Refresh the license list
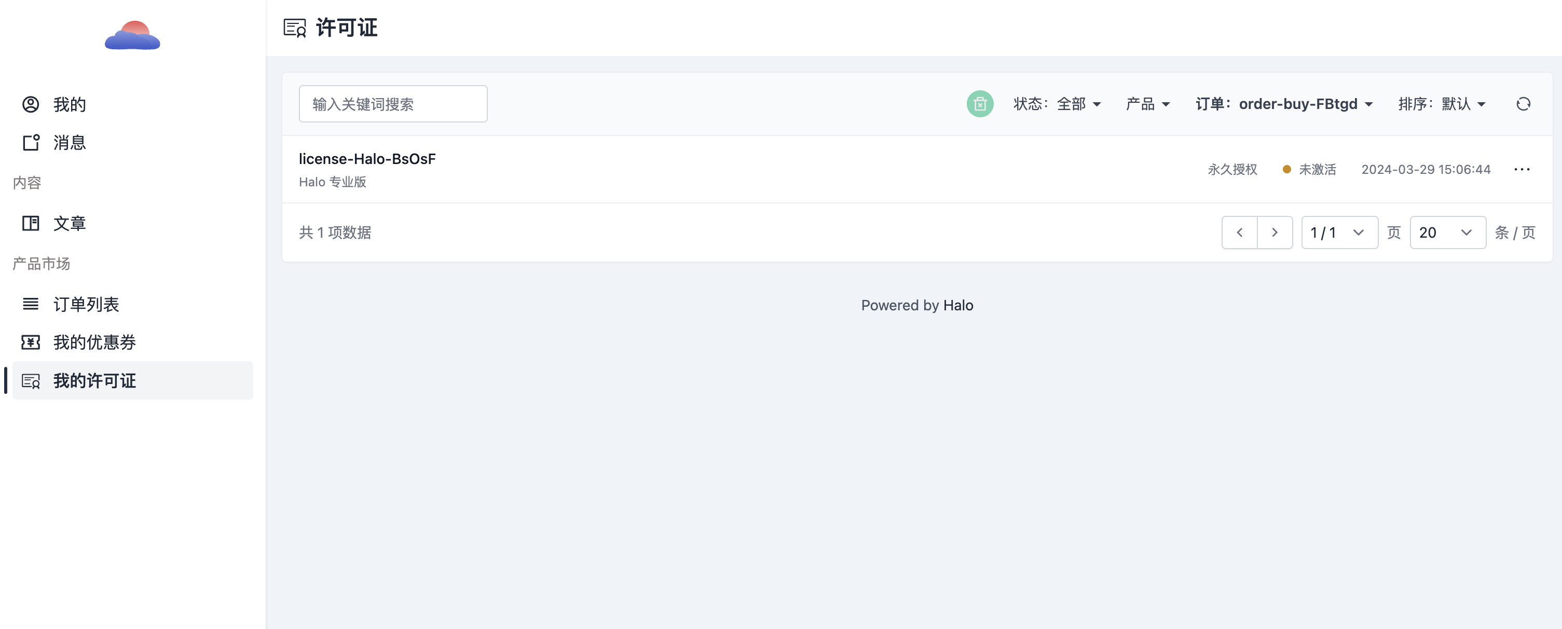1562x629 pixels. [x=1523, y=104]
